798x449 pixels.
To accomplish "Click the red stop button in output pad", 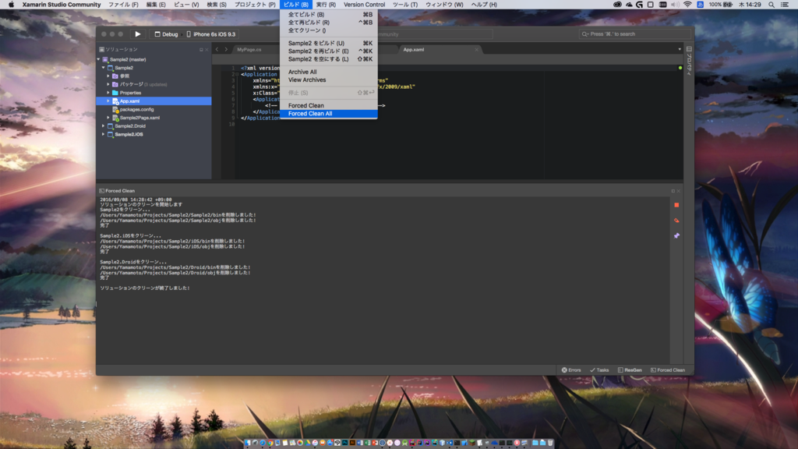I will tap(676, 205).
